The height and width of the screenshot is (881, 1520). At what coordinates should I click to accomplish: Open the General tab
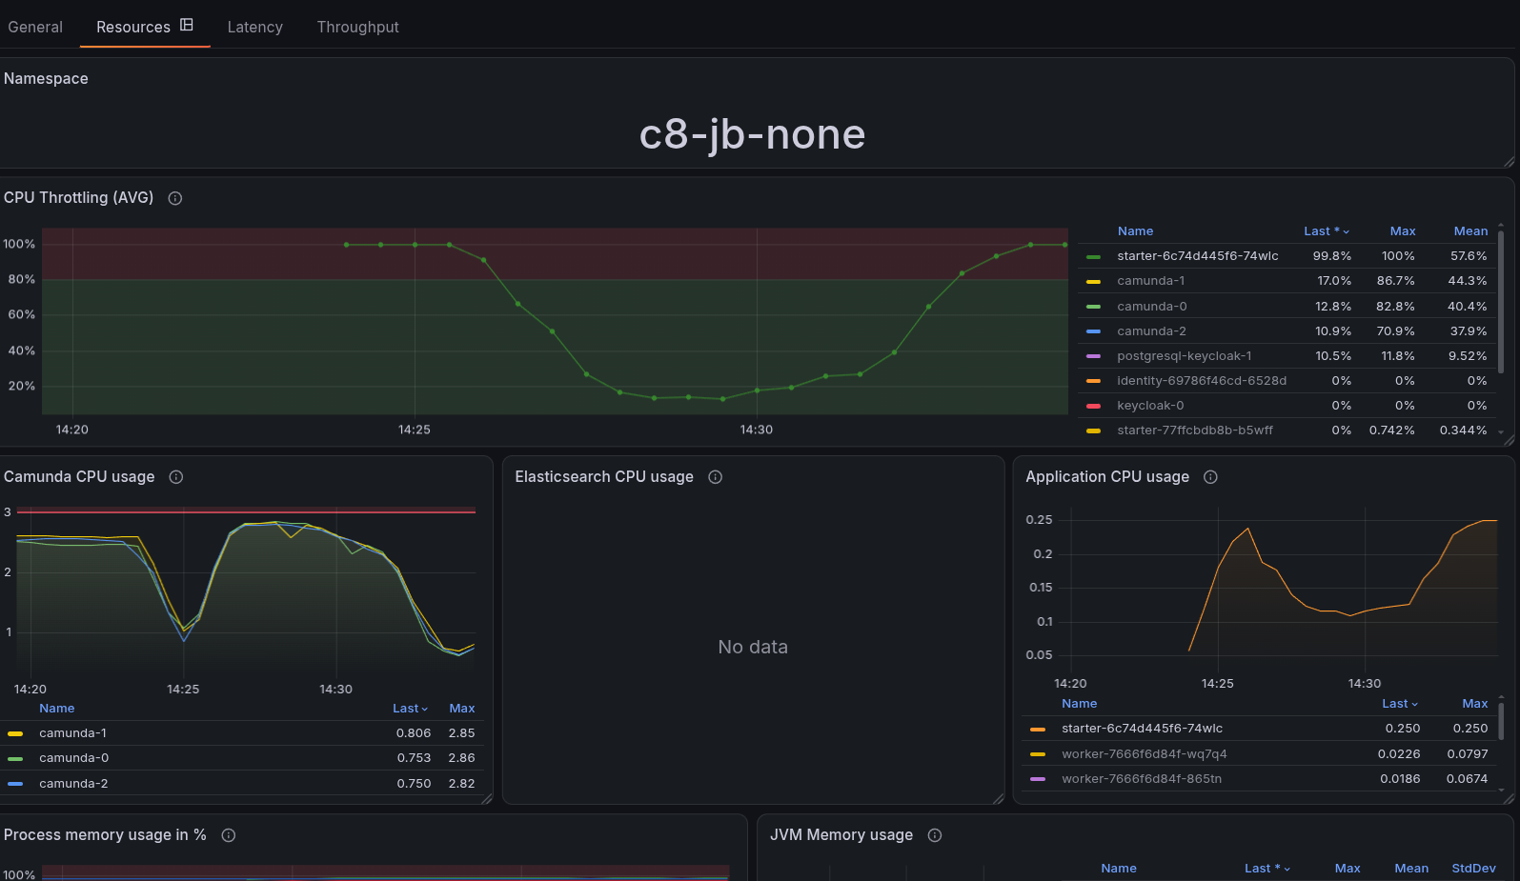pyautogui.click(x=35, y=27)
